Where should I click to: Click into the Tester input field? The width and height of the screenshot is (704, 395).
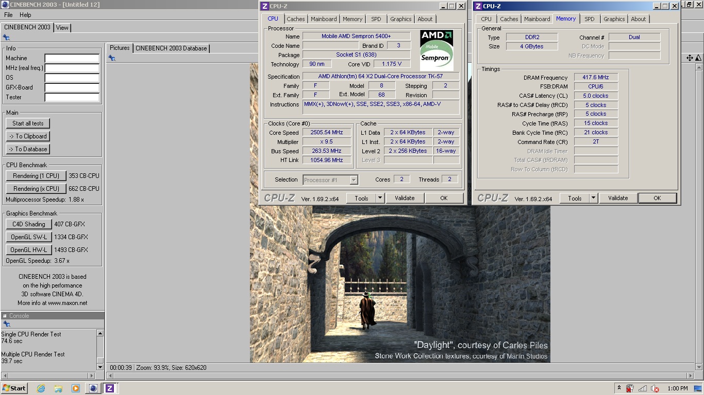point(72,97)
